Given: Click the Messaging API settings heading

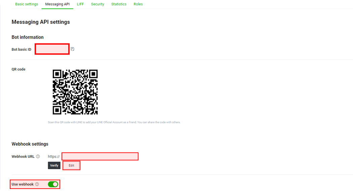Looking at the screenshot, I should (41, 22).
